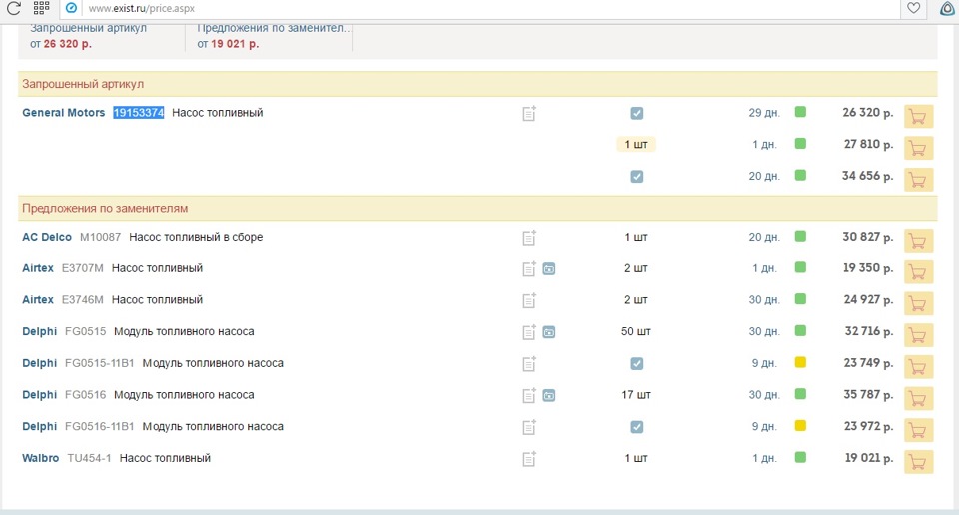Image resolution: width=959 pixels, height=515 pixels.
Task: Open the browser apps grid icon
Action: click(41, 8)
